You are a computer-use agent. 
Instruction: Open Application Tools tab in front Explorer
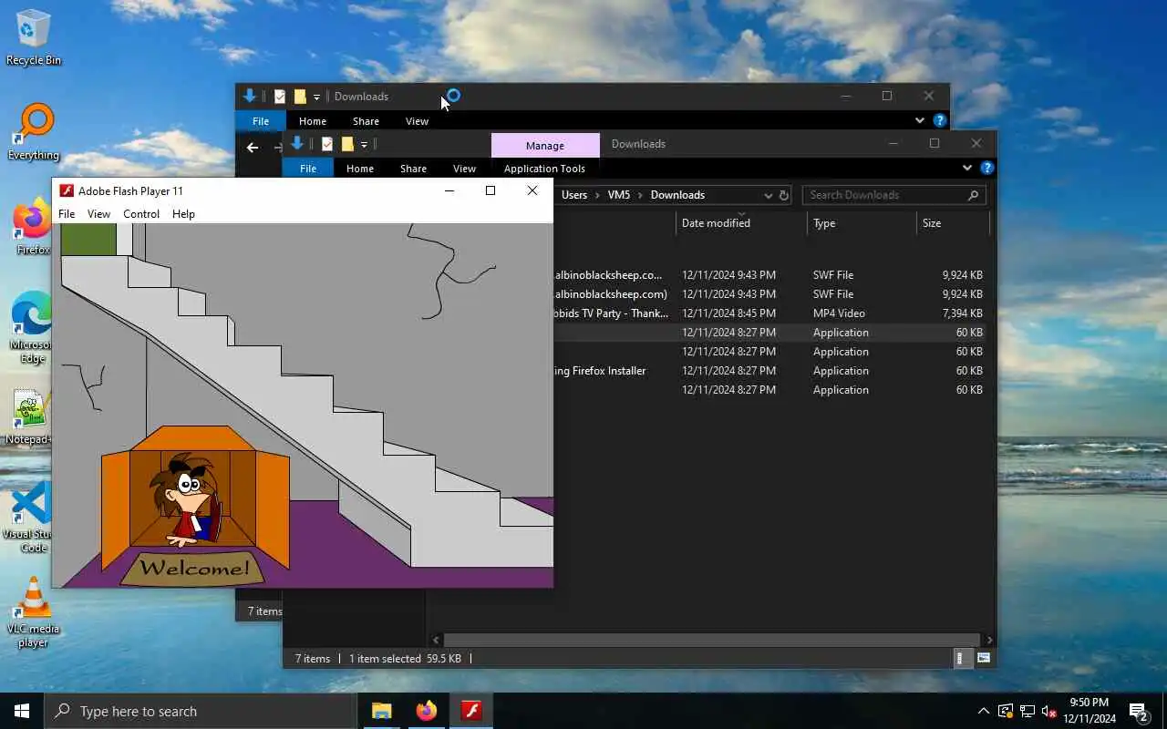[x=544, y=169]
